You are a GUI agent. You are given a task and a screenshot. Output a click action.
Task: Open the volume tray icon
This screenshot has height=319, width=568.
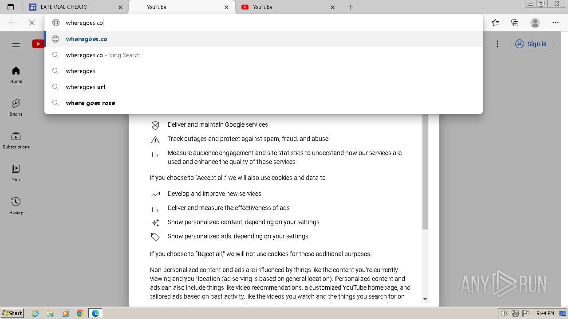pyautogui.click(x=505, y=313)
